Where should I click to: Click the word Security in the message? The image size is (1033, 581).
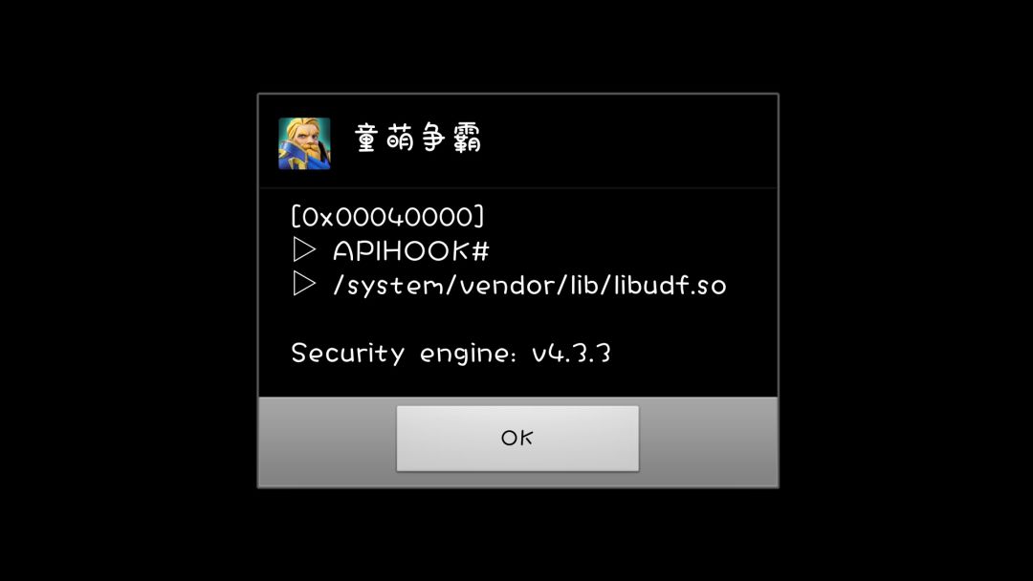click(348, 354)
